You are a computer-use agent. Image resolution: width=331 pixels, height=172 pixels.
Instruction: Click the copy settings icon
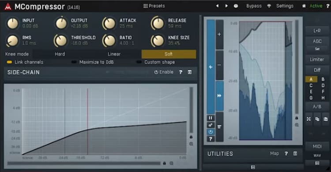click(x=317, y=119)
